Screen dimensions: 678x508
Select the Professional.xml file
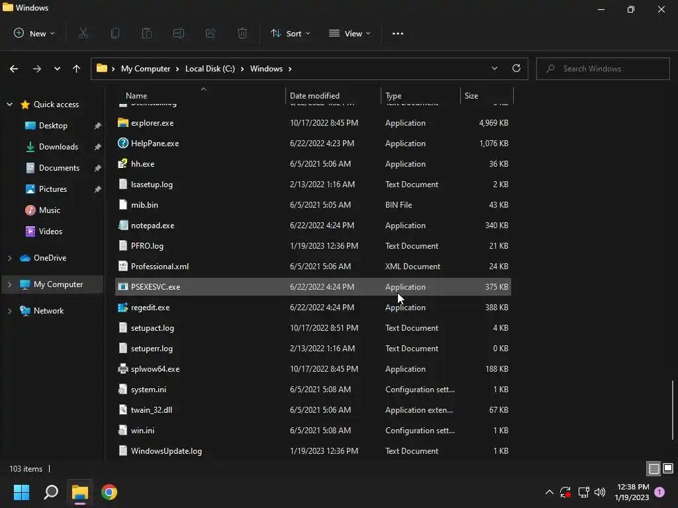click(313, 266)
